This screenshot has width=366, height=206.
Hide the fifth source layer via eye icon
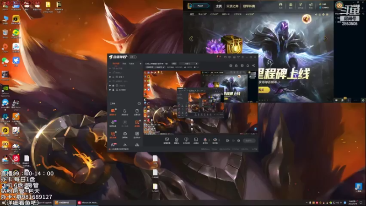(110, 86)
